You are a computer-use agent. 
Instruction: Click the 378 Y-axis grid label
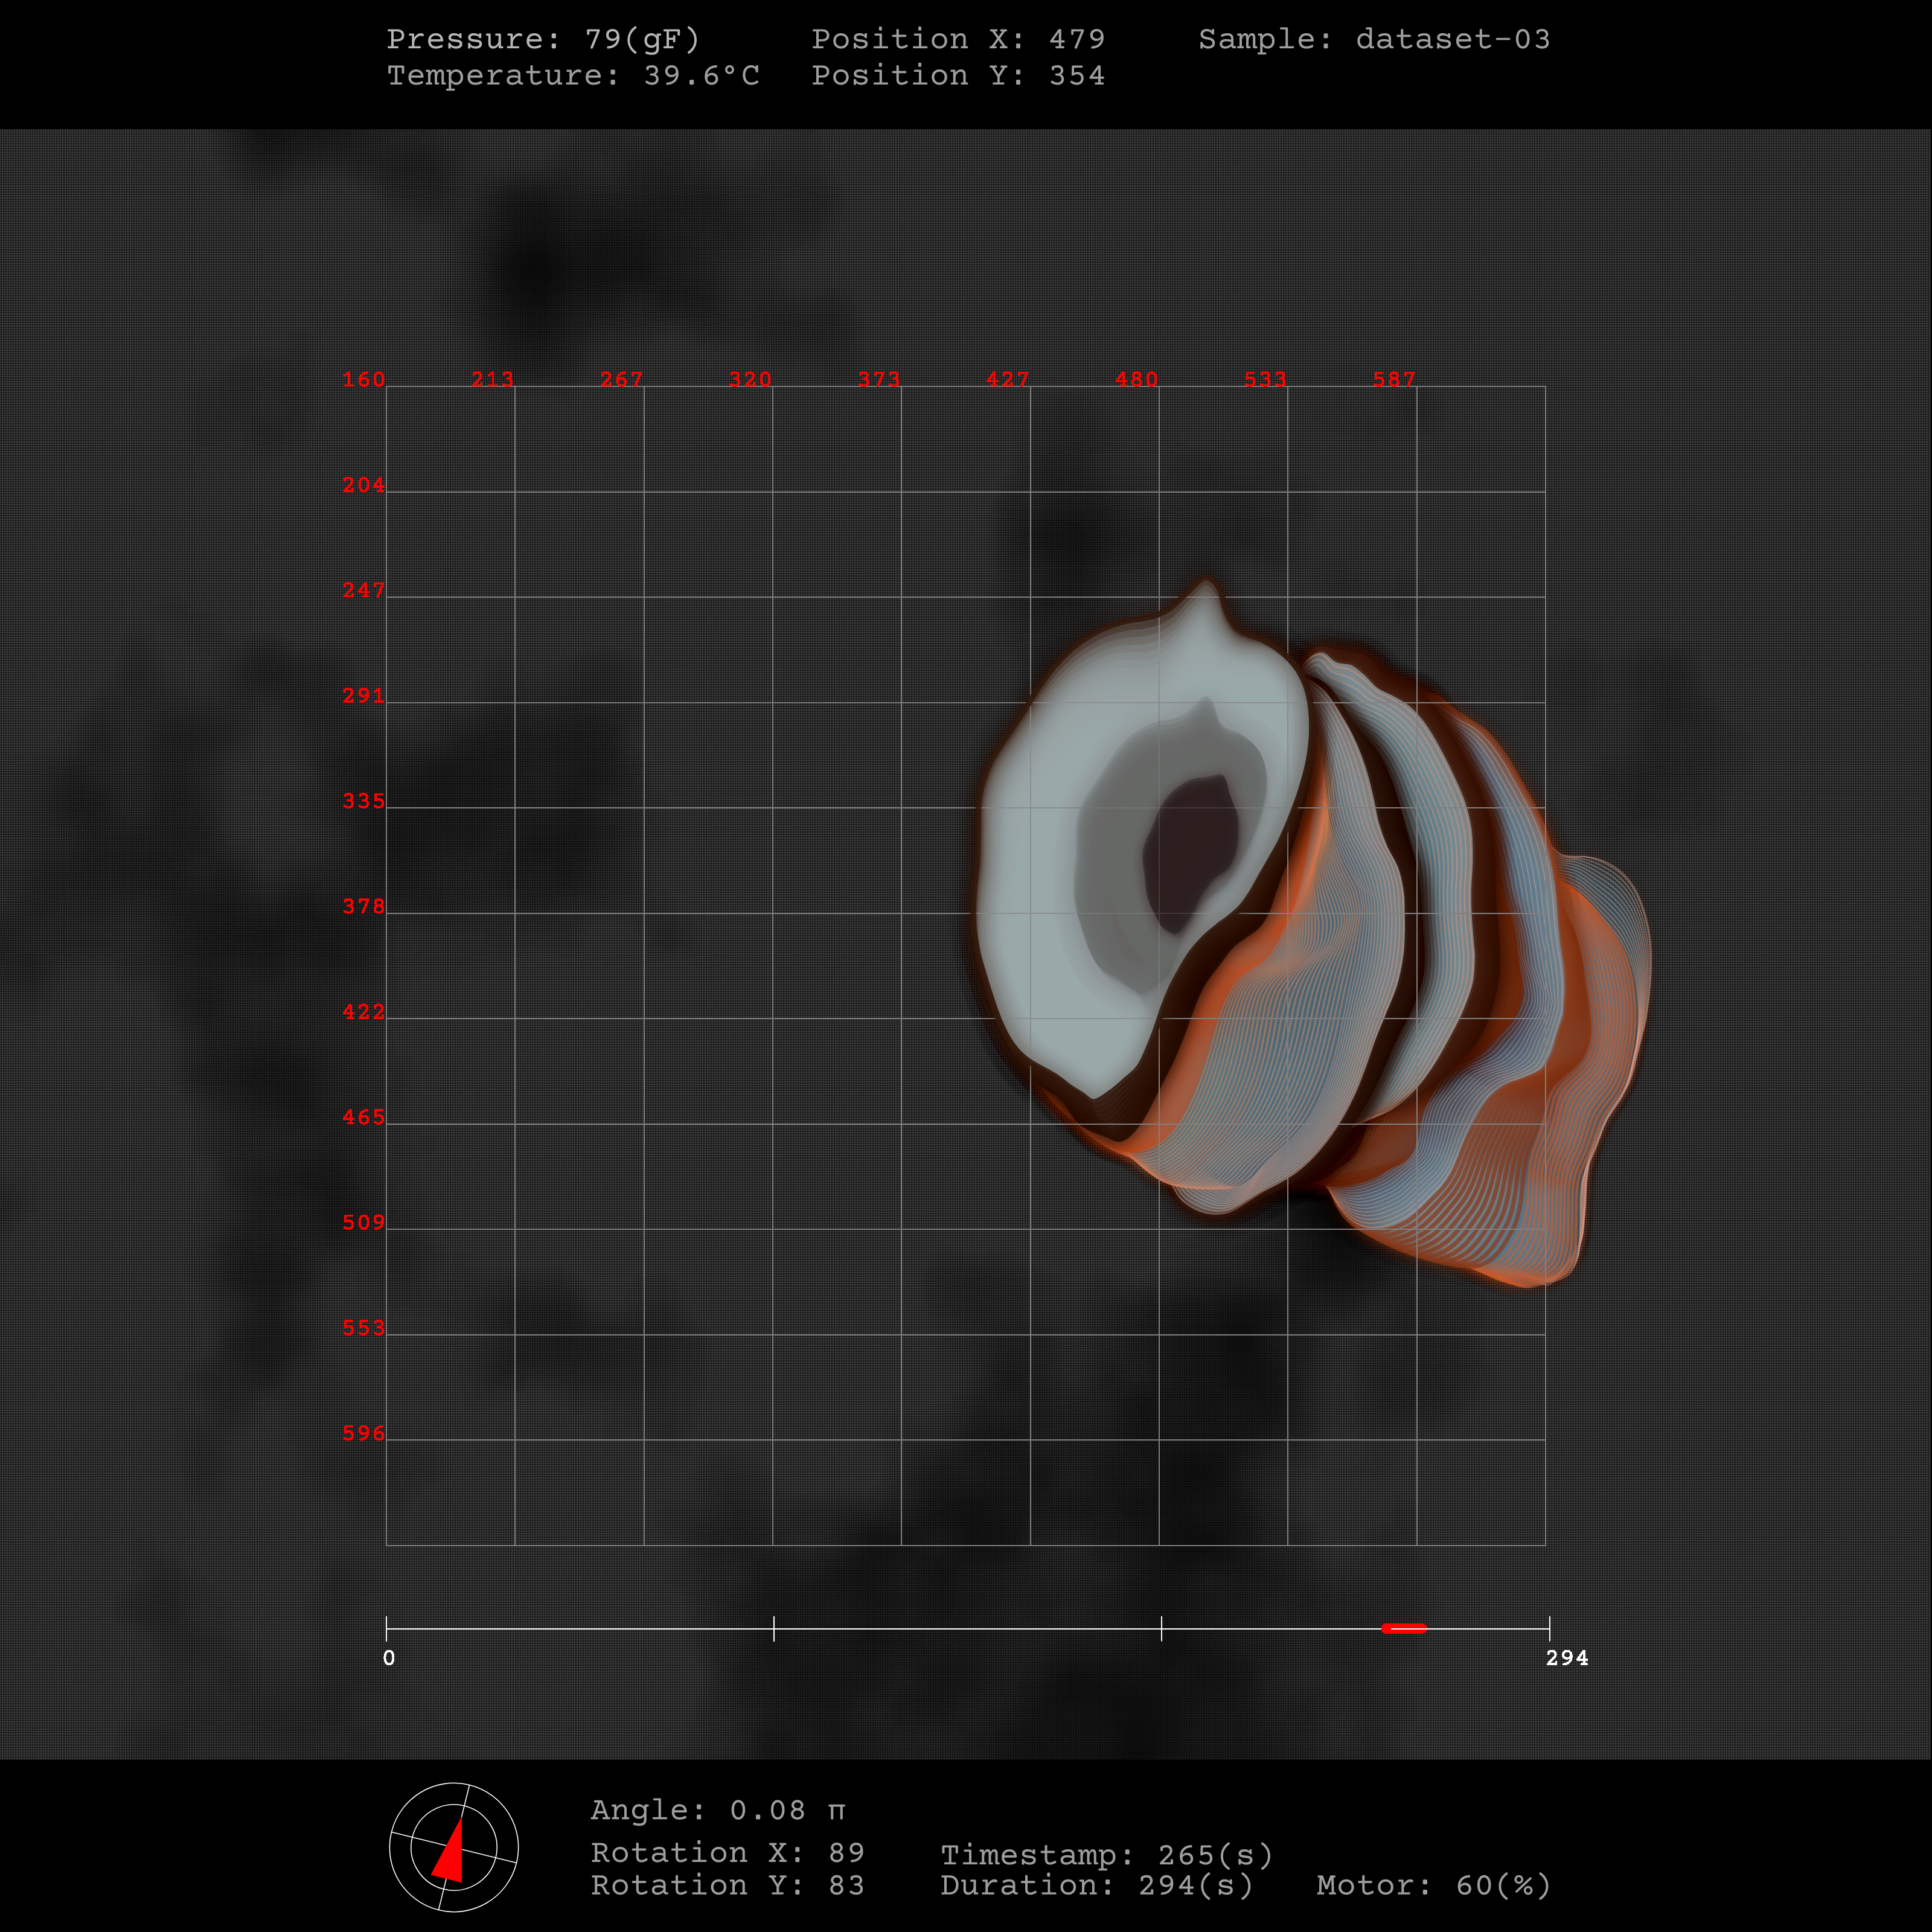(363, 906)
